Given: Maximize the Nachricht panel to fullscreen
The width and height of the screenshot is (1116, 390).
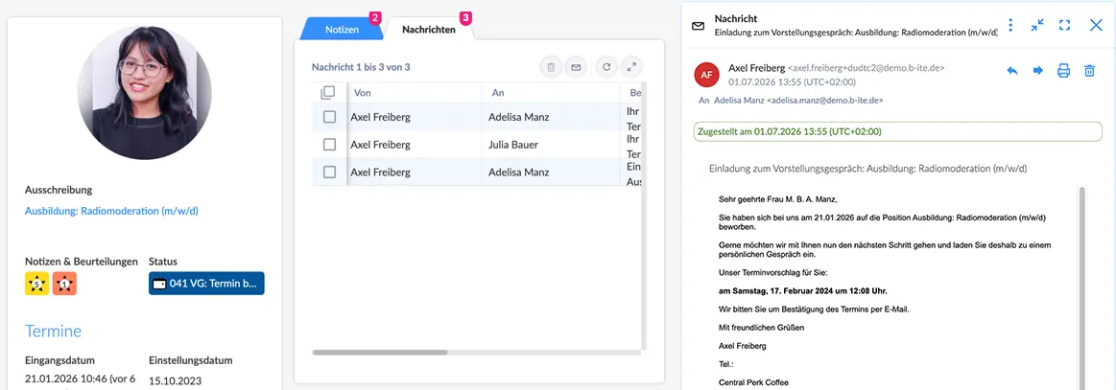Looking at the screenshot, I should 1065,25.
